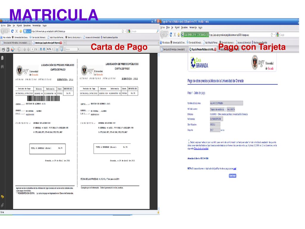This screenshot has height=229, width=305.
Task: Open Herramientas menu in right Firefox window
Action: [x=193, y=27]
